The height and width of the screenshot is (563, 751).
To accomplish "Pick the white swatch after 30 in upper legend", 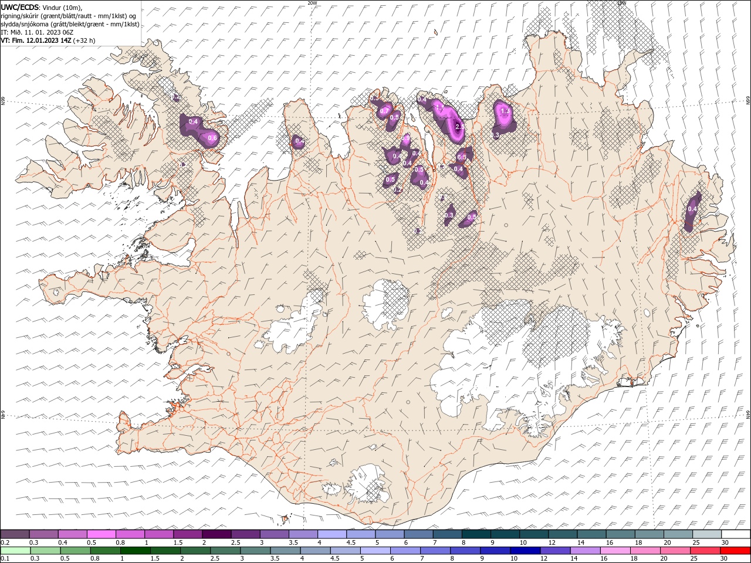I will point(736,534).
